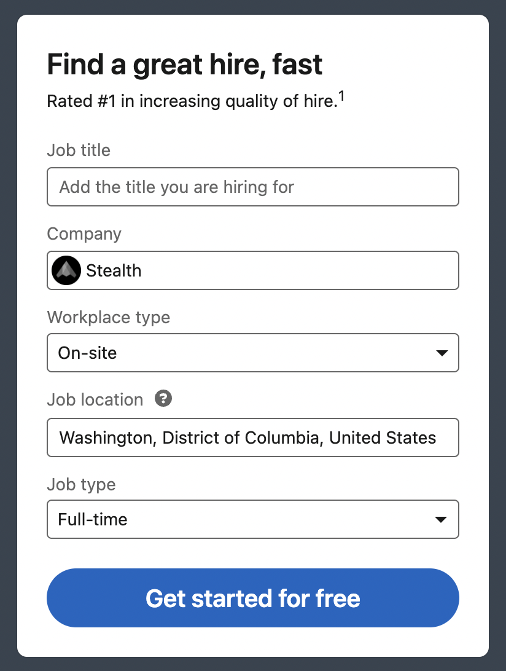The width and height of the screenshot is (506, 671).
Task: Click the Stealth company logo icon
Action: (x=66, y=270)
